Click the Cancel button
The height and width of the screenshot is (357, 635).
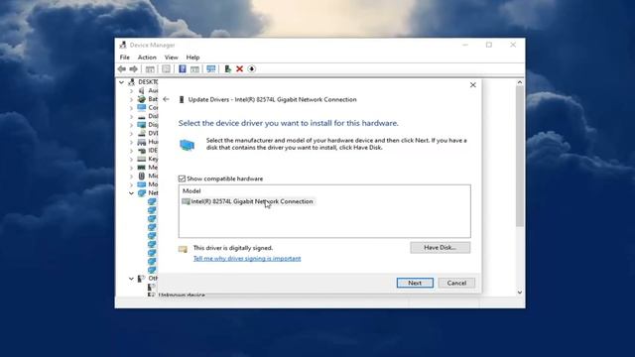click(x=456, y=283)
